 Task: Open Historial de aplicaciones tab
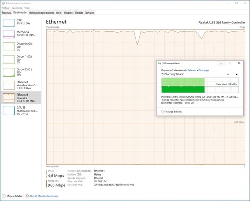pyautogui.click(x=41, y=13)
